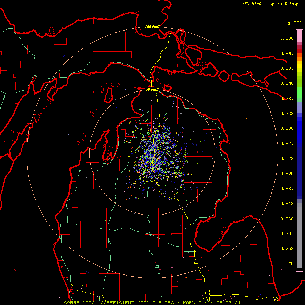This screenshot has width=305, height=305.
Task: Click the 0.307 legend value
Action: click(x=287, y=234)
